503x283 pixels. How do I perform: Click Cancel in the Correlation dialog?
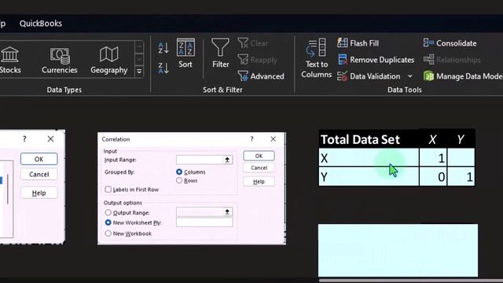(259, 167)
